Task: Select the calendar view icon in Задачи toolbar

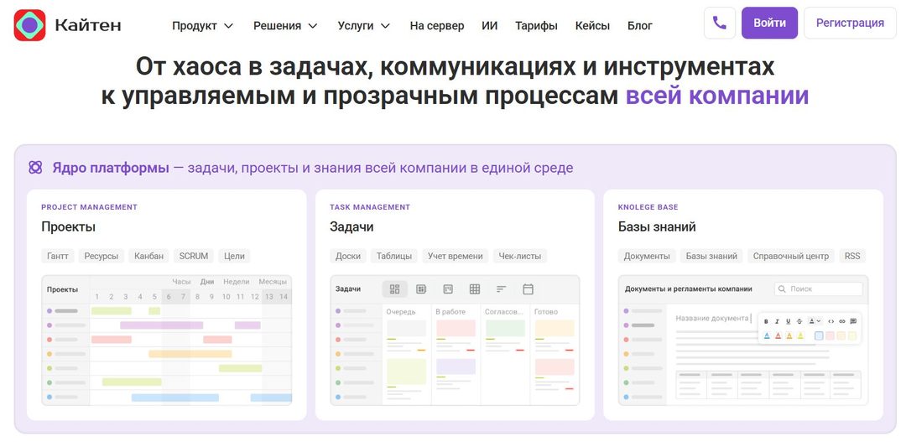Action: pyautogui.click(x=528, y=289)
